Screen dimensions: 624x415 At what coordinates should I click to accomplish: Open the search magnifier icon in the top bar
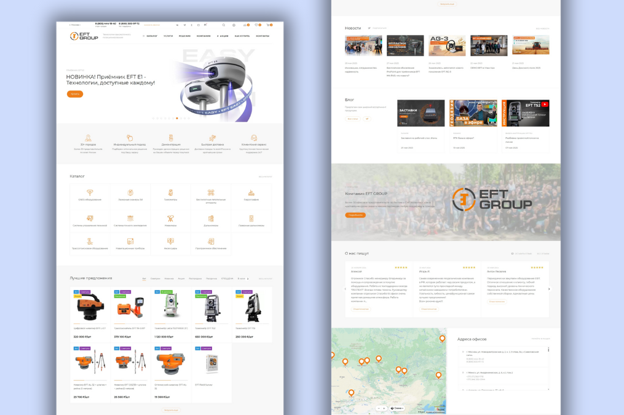click(x=224, y=25)
